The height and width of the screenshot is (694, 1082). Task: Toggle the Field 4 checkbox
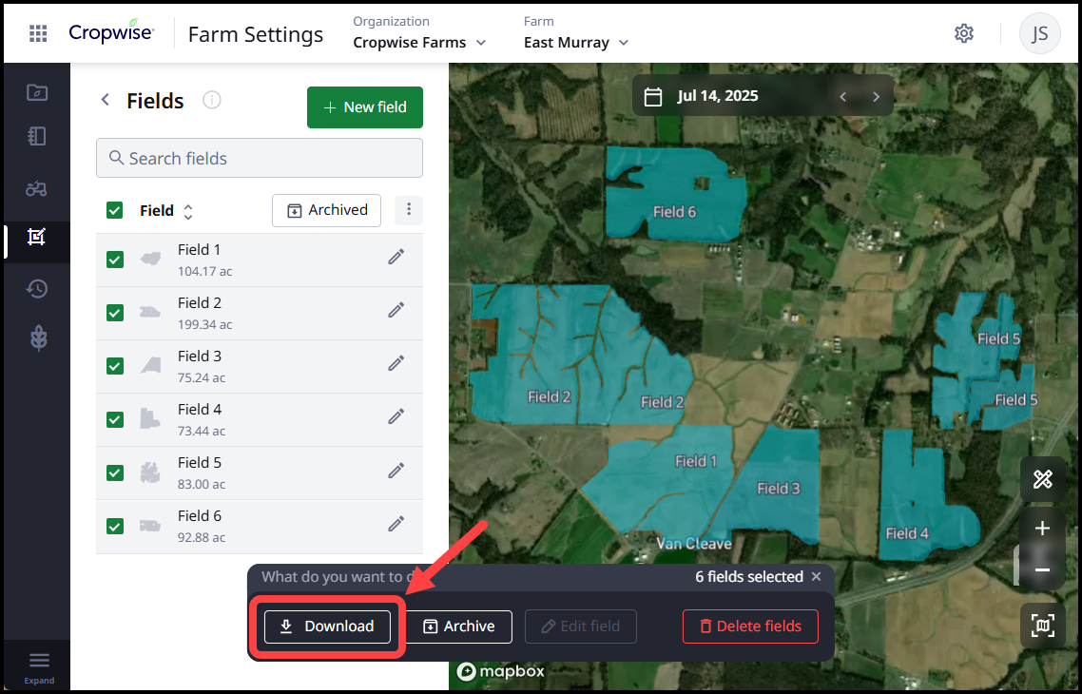point(115,419)
